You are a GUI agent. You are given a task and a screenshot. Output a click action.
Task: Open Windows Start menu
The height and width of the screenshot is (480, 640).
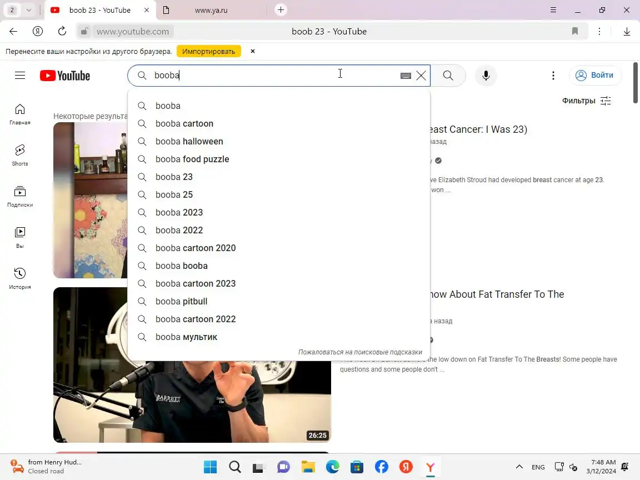point(210,467)
